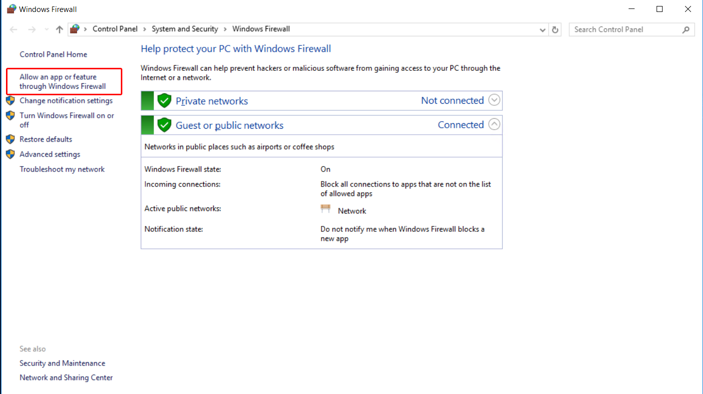Screen dimensions: 703x394
Task: Click shield icon beside Turn Windows Firewall on or off
Action: point(10,115)
